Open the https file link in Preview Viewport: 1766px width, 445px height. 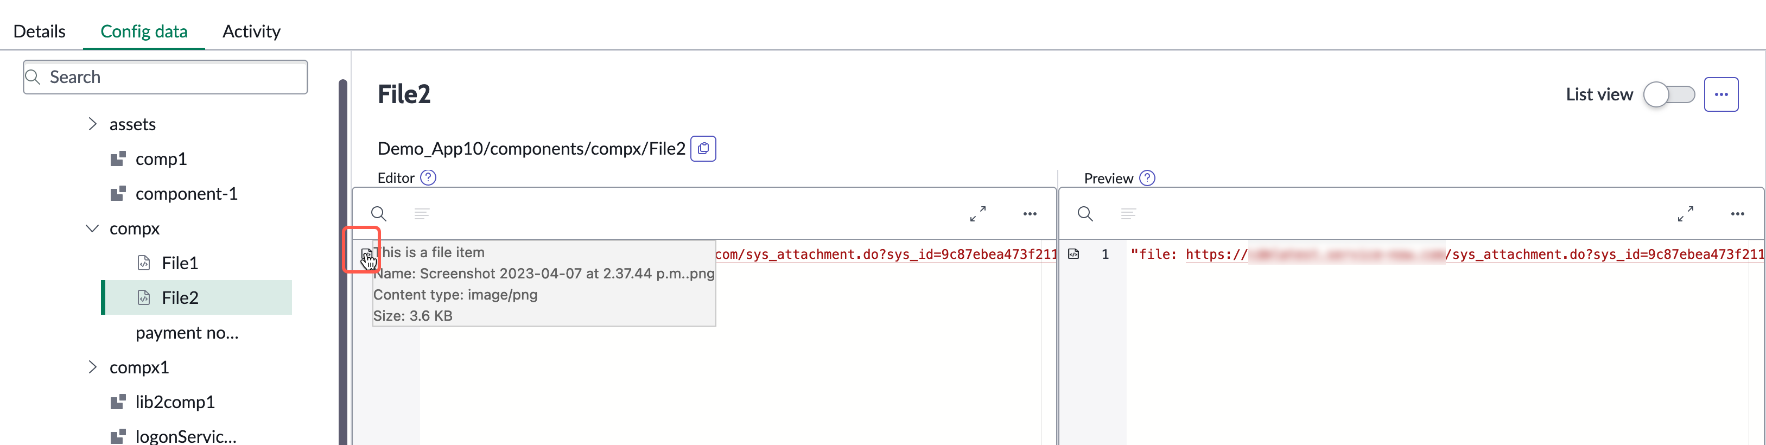point(1474,255)
